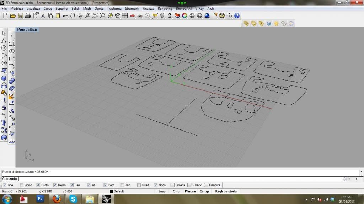The image size is (364, 204).
Task: Open Layers with the color wheel icon
Action: (184, 16)
